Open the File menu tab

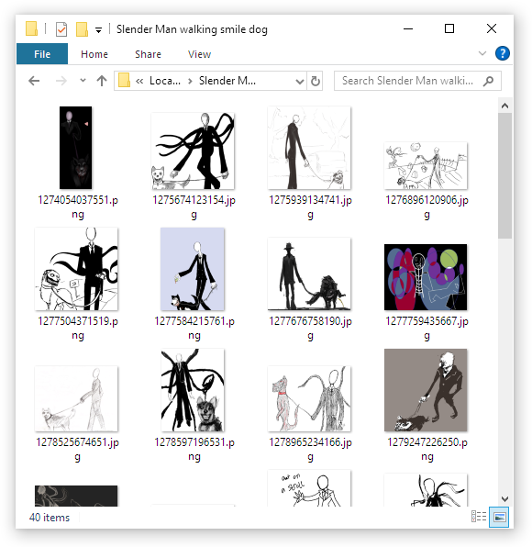click(x=42, y=54)
